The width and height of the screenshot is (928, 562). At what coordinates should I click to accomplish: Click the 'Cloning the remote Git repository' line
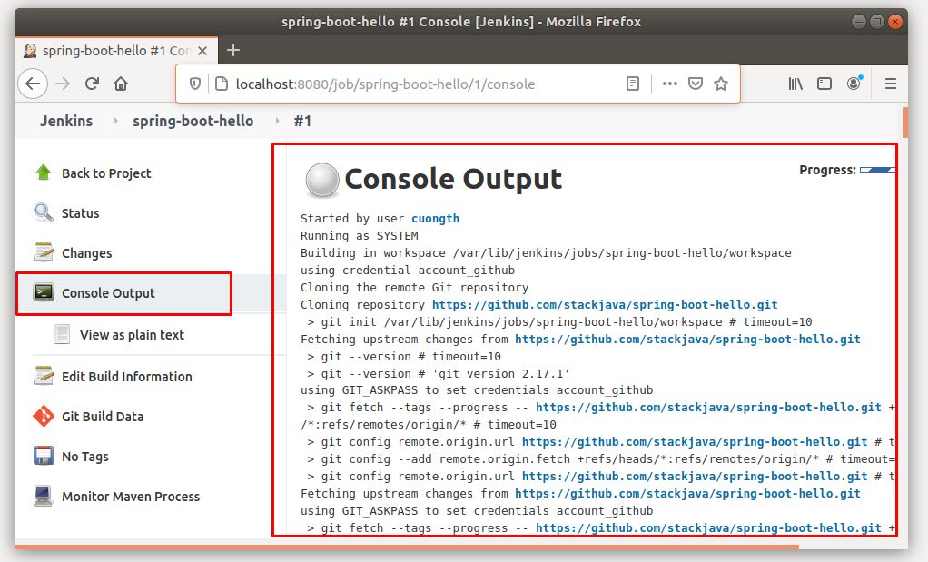414,288
